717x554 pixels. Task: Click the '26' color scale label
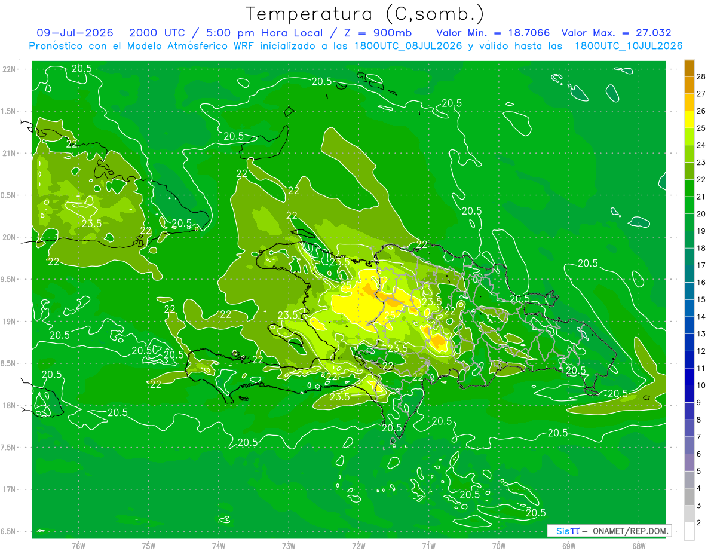click(x=701, y=111)
